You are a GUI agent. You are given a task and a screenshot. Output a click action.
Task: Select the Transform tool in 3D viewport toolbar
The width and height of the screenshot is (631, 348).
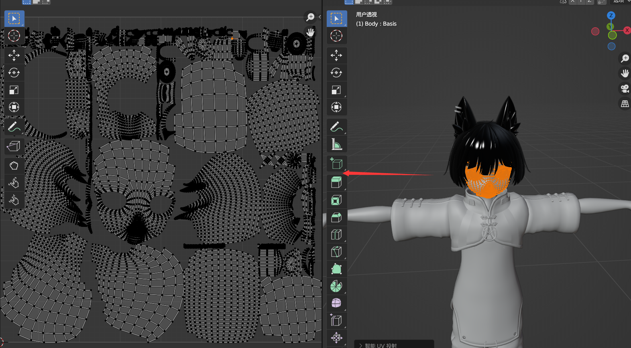pyautogui.click(x=337, y=107)
